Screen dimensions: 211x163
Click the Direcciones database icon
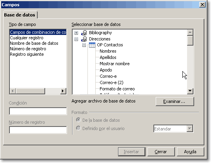click(x=84, y=39)
